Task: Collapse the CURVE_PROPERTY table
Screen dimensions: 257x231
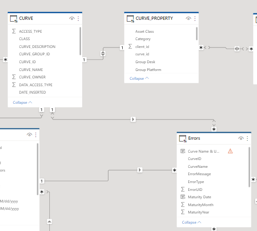Action: pyautogui.click(x=139, y=78)
